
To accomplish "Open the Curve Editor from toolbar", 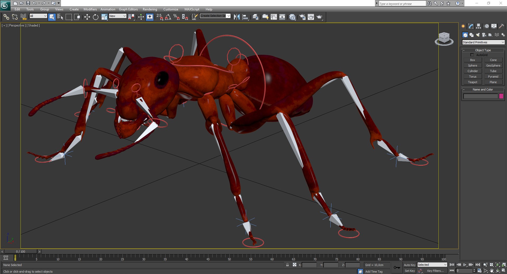I will (x=274, y=17).
